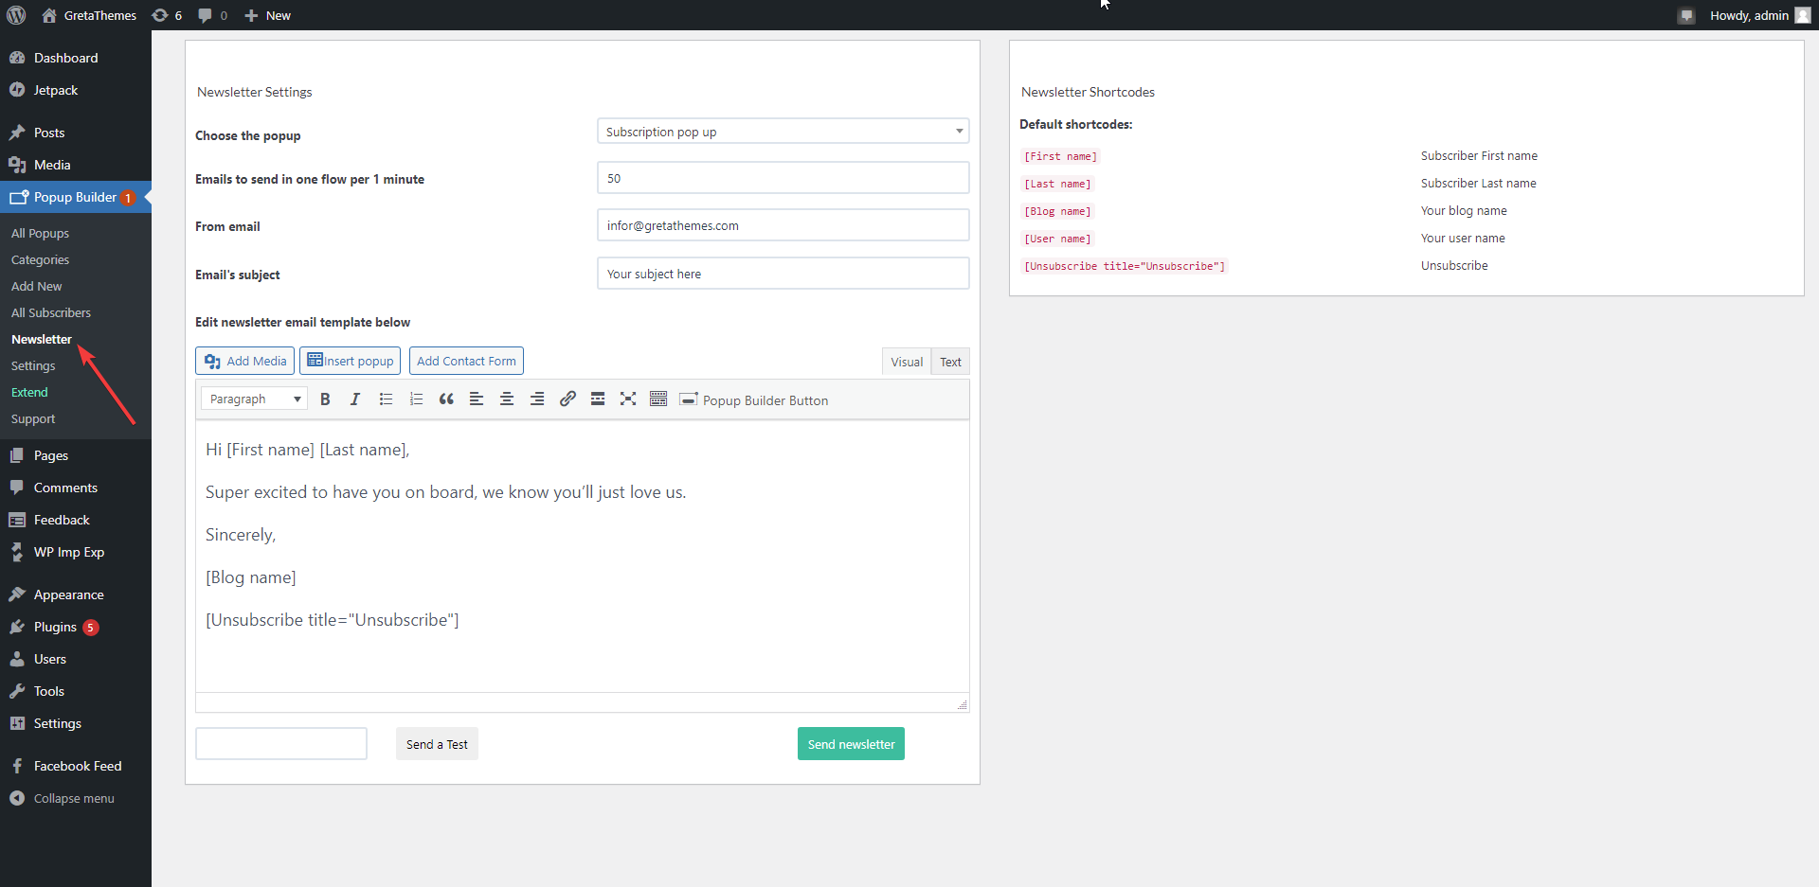The height and width of the screenshot is (887, 1819).
Task: Open comments bubble in admin bar
Action: point(212,15)
